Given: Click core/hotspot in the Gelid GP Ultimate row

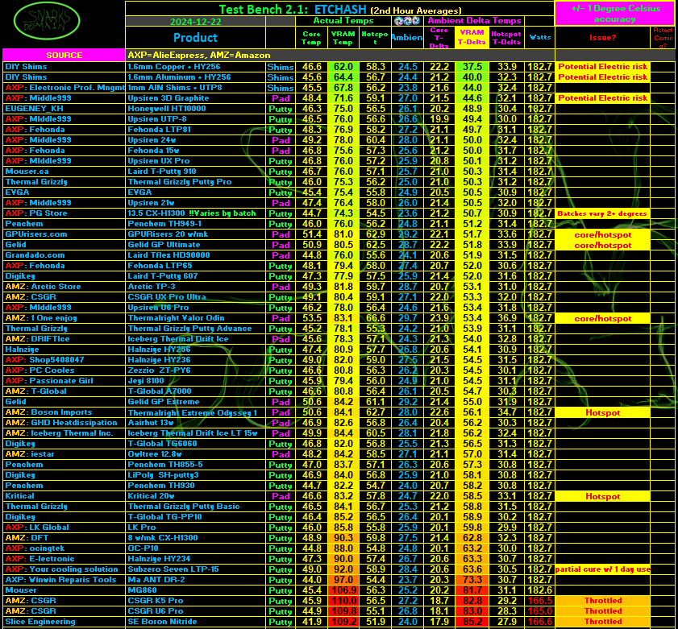Looking at the screenshot, I should point(602,245).
